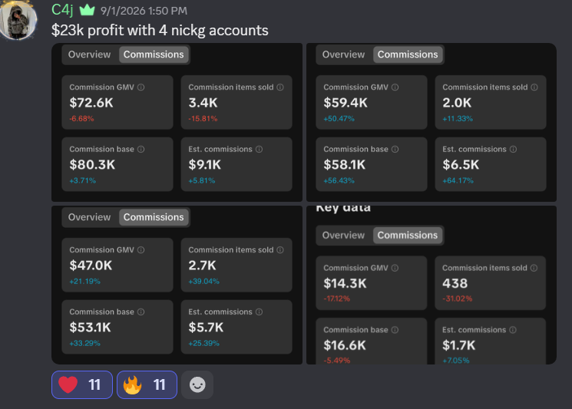The height and width of the screenshot is (409, 572).
Task: Open the $59.4K Commission GMV card
Action: point(372,102)
